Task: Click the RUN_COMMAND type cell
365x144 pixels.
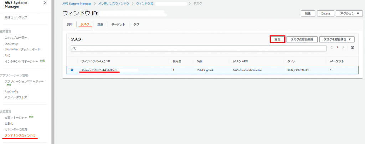Action: pyautogui.click(x=298, y=70)
